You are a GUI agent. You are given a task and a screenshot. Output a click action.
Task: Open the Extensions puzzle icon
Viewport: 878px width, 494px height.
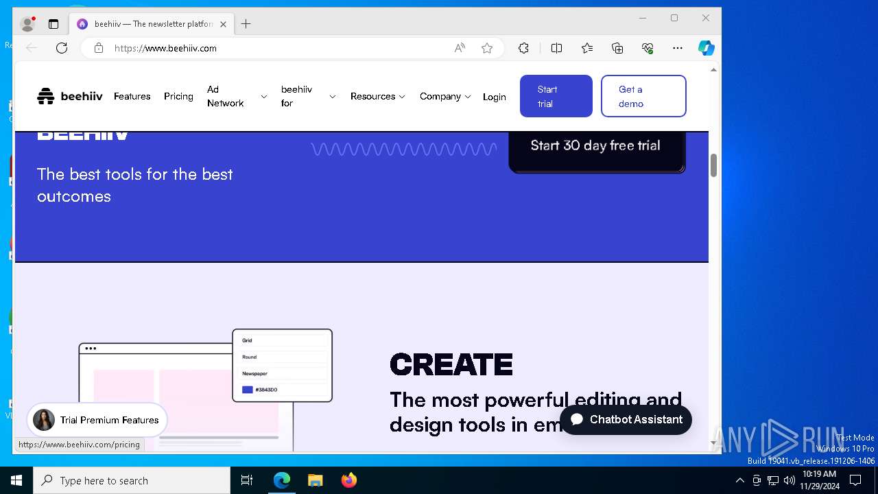click(523, 48)
